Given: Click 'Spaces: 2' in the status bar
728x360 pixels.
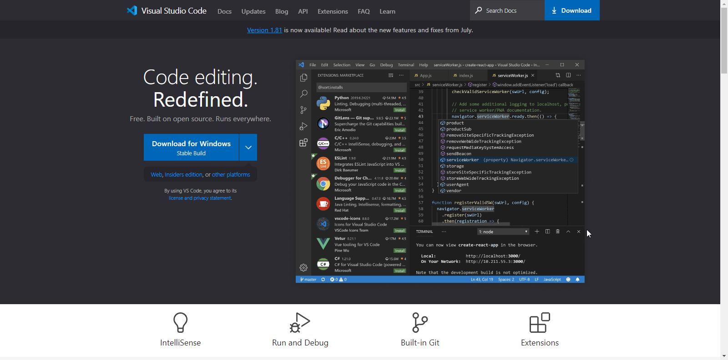Looking at the screenshot, I should [x=506, y=280].
